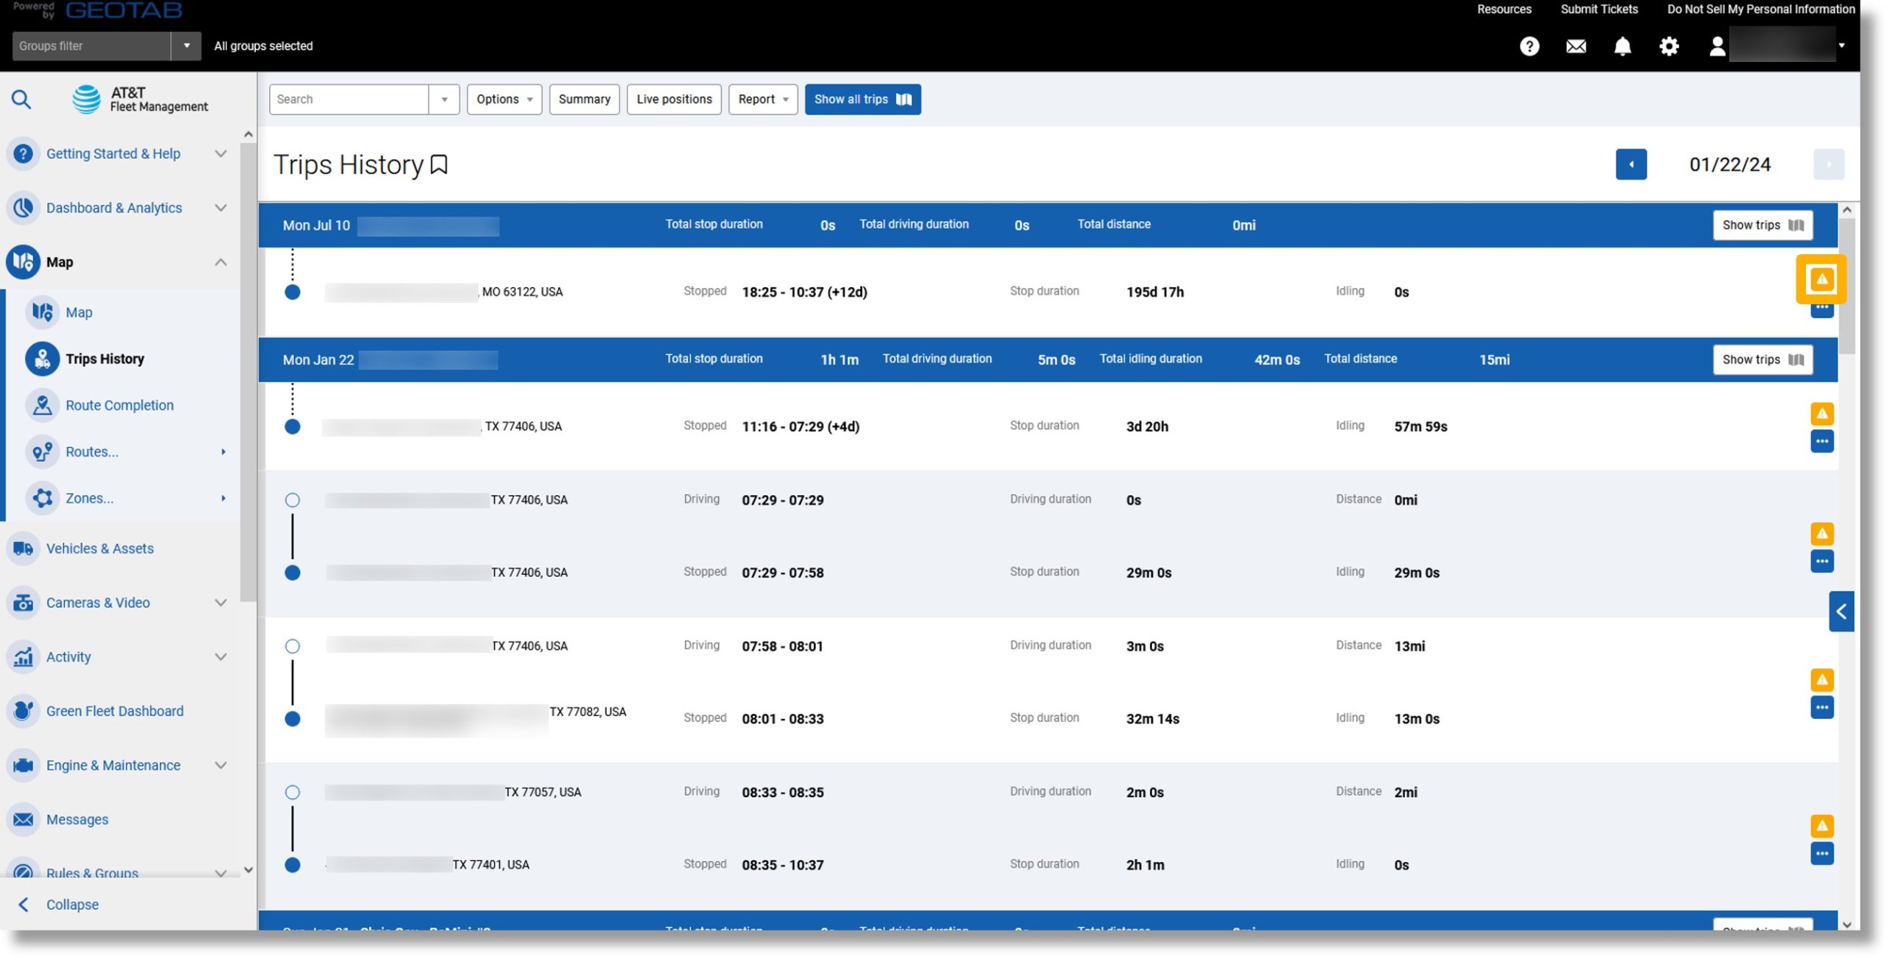Click the 01/22/24 date label
This screenshot has width=1887, height=957.
tap(1729, 164)
